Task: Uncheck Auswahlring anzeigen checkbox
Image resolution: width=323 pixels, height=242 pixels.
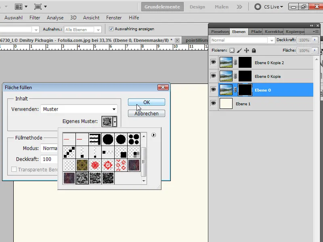Action: [111, 29]
